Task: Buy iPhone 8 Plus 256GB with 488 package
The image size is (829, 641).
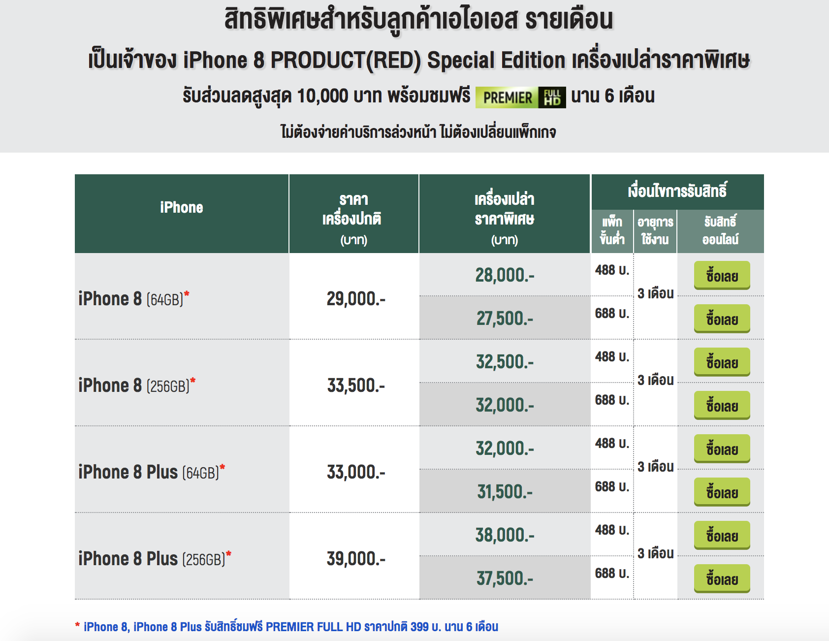Action: [x=722, y=535]
